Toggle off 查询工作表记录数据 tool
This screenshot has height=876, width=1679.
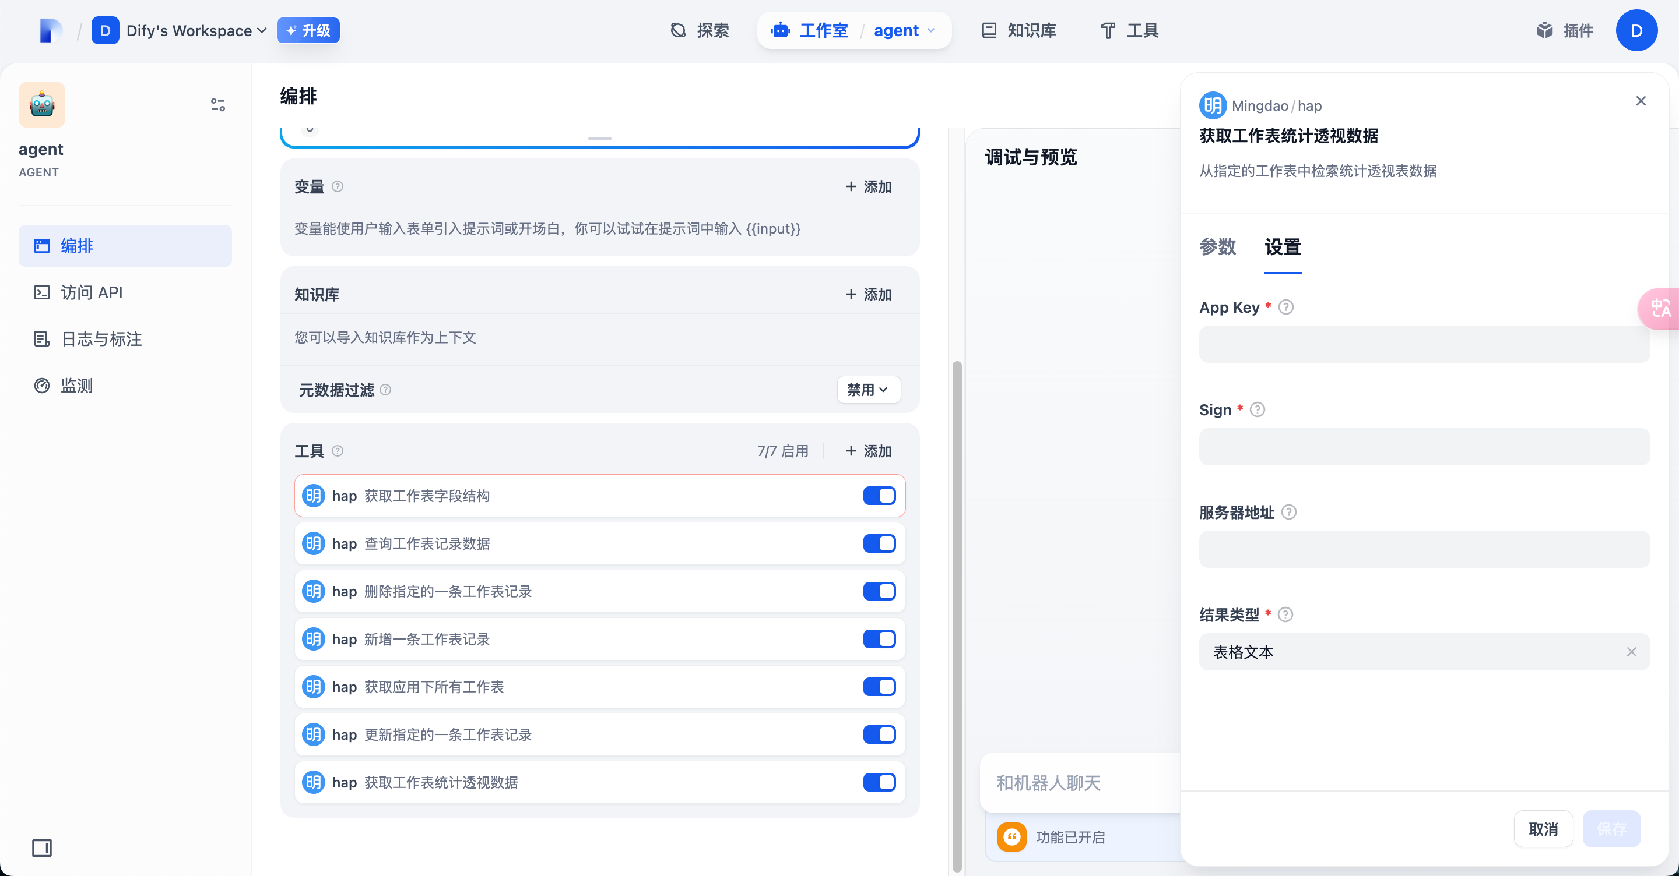(879, 543)
